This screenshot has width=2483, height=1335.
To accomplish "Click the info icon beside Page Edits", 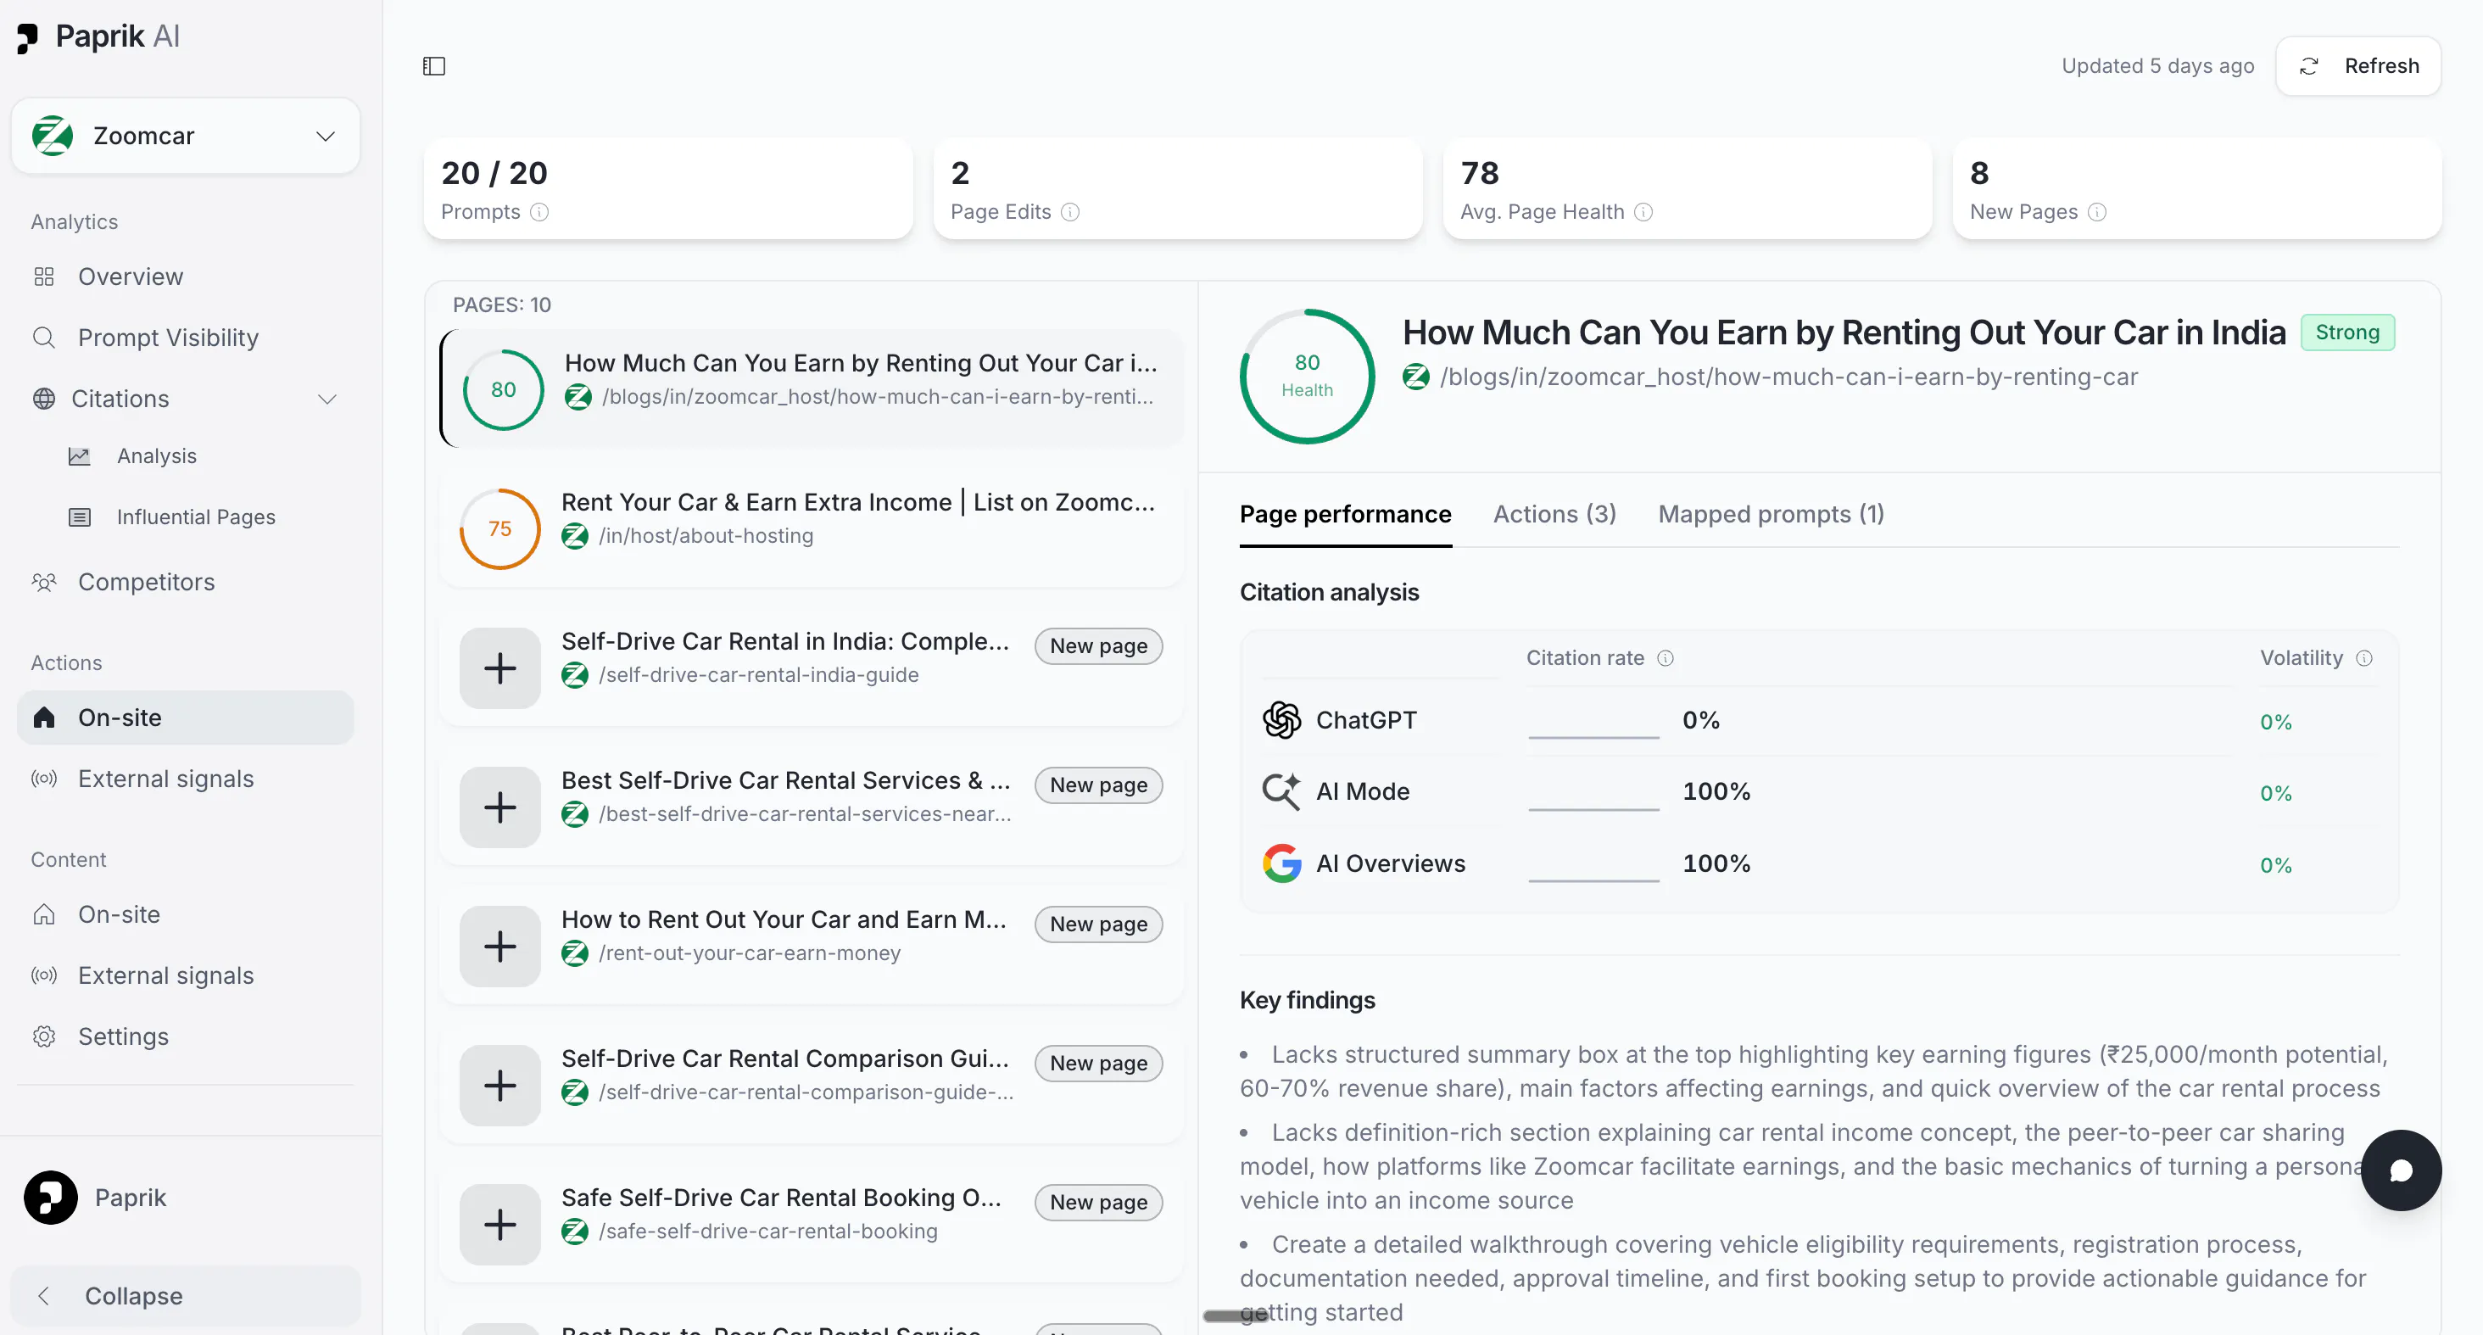I will 1070,212.
